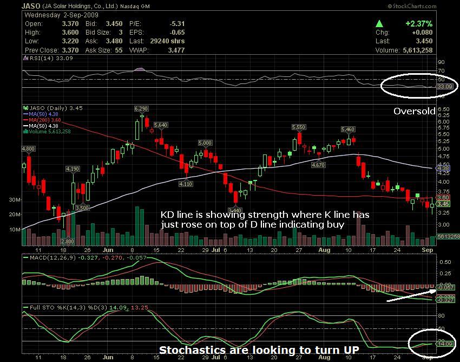Click the RSI(14) legend icon

26,58
